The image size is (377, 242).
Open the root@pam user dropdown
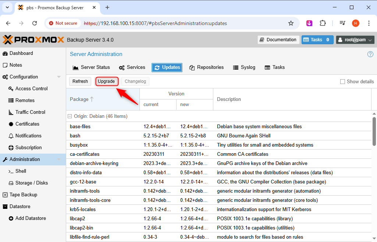355,40
